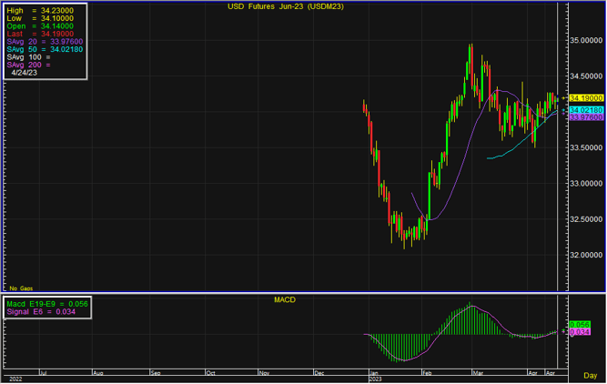The image size is (607, 384).
Task: Click the magenta 0.034 signal value tag
Action: click(x=579, y=332)
